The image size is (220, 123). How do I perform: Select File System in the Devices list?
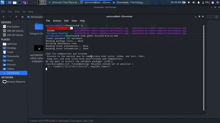point(14,27)
